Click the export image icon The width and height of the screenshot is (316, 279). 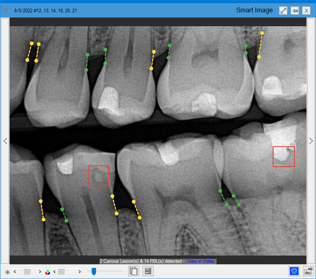tap(308, 271)
